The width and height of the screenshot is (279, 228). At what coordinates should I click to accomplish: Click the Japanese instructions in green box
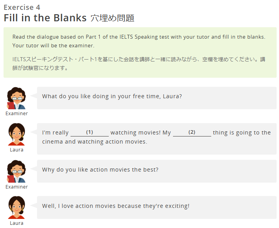coord(139,64)
